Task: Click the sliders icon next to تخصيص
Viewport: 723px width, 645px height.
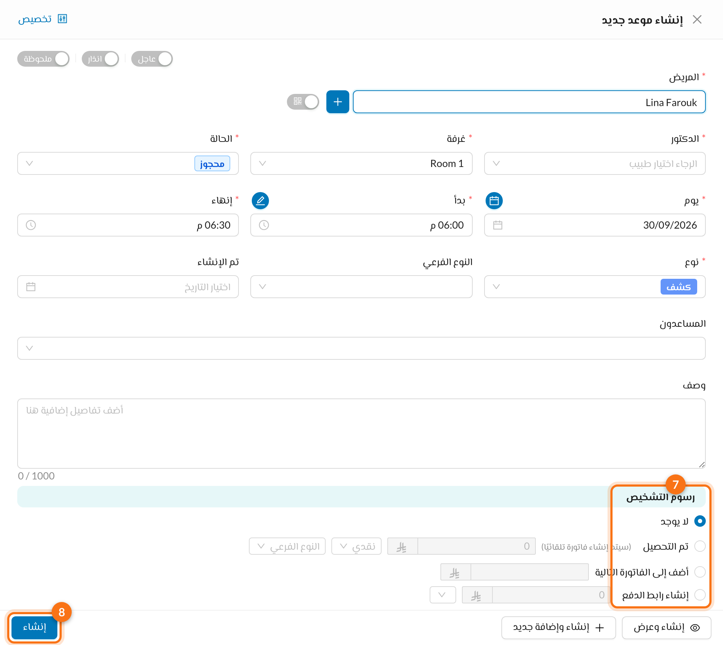Action: coord(62,19)
